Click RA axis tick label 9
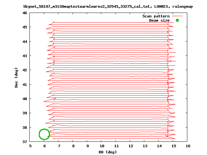207x155 pixels. (x=88, y=146)
